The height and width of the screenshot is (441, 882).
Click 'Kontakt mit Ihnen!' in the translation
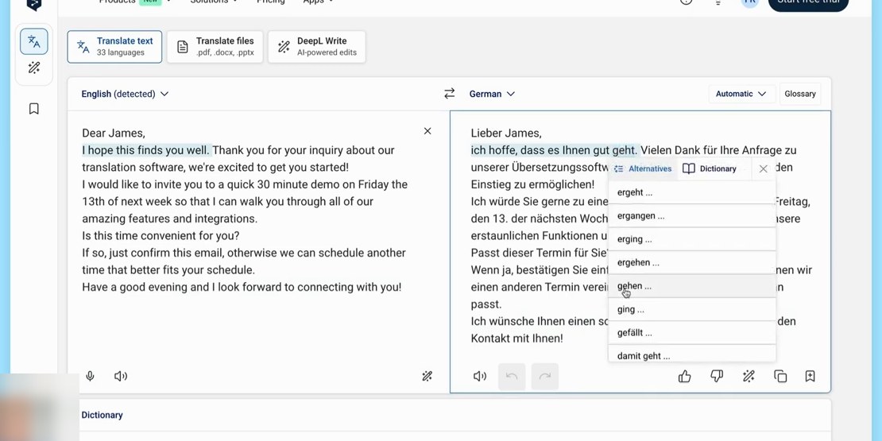coord(517,338)
